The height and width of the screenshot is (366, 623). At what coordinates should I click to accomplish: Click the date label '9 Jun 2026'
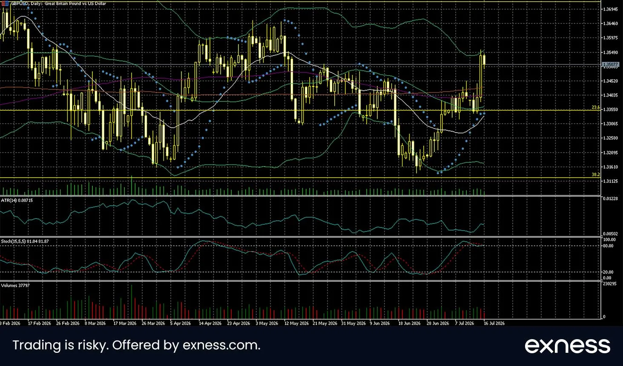tap(380, 323)
